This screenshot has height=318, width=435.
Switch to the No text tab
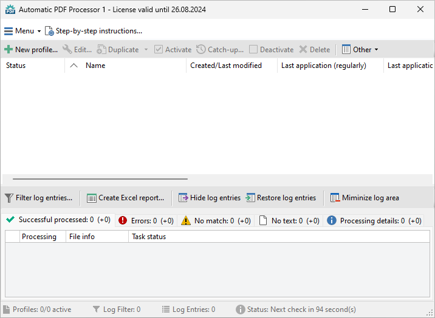[289, 221]
